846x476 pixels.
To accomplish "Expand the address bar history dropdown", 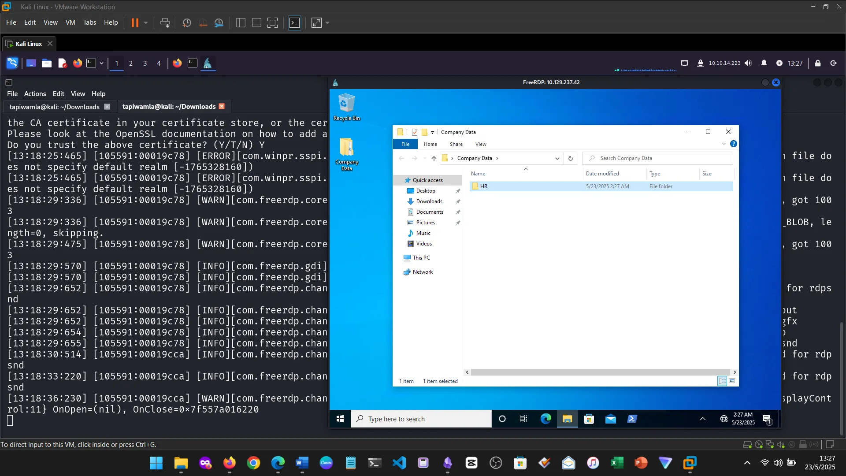I will point(557,158).
